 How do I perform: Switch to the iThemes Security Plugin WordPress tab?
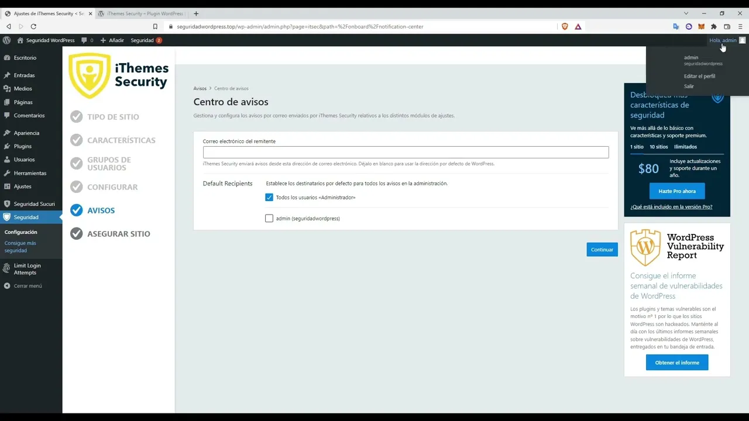pos(141,13)
